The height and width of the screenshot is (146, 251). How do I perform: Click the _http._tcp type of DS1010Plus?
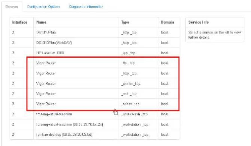(129, 33)
